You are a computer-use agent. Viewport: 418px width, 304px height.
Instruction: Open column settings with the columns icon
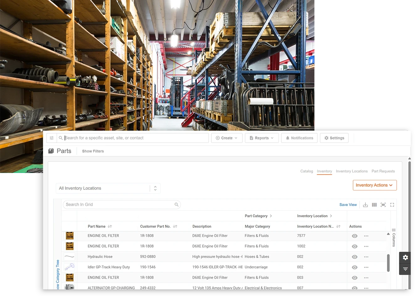tap(374, 204)
